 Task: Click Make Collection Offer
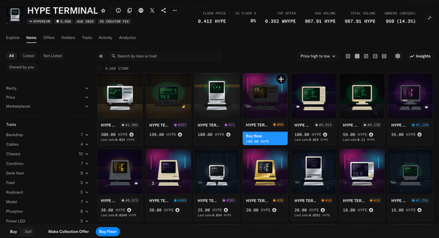tap(68, 232)
